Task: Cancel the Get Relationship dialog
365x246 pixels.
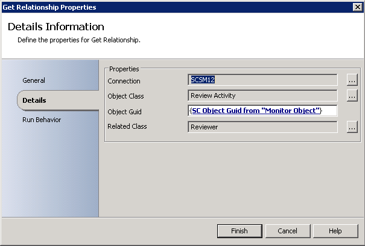Action: pyautogui.click(x=288, y=231)
